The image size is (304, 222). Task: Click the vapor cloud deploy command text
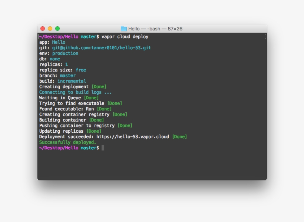(x=126, y=36)
